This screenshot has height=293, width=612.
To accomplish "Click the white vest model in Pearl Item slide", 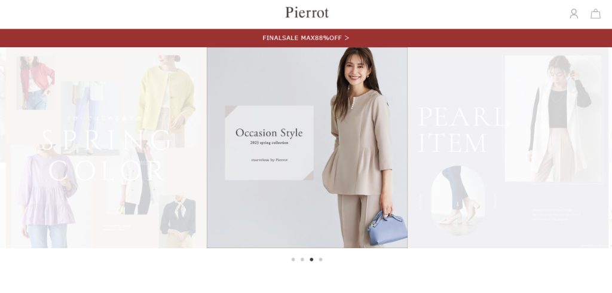I will click(553, 119).
